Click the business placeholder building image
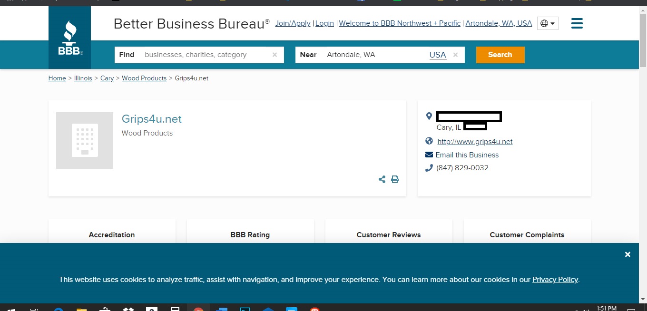647x311 pixels. coord(85,140)
